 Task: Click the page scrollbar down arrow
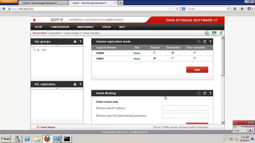(x=223, y=123)
